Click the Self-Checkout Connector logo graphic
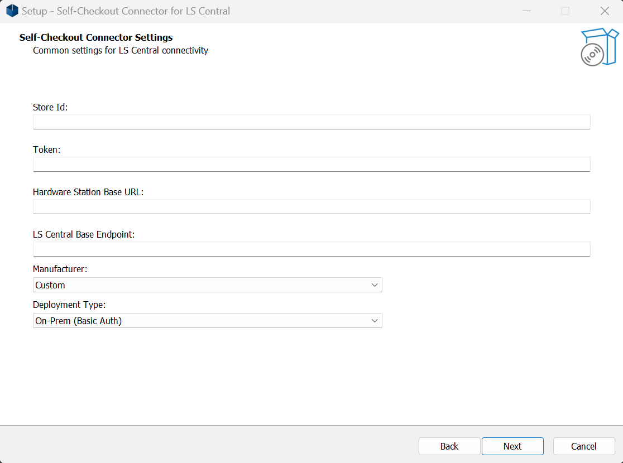This screenshot has height=463, width=623. [x=600, y=47]
